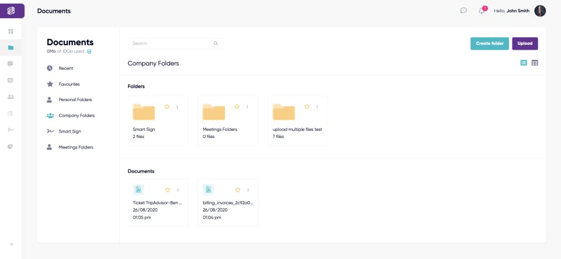The width and height of the screenshot is (561, 259).
Task: Click the Upload button
Action: click(x=525, y=43)
